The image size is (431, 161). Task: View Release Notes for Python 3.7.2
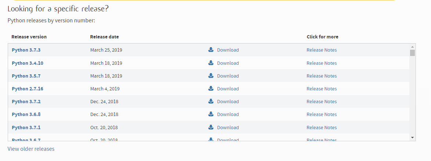click(x=322, y=102)
